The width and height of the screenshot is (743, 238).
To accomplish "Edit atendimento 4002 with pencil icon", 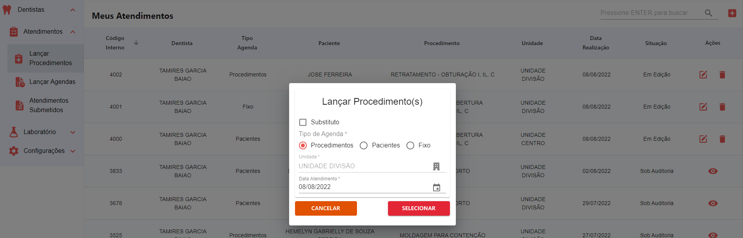I will click(703, 74).
